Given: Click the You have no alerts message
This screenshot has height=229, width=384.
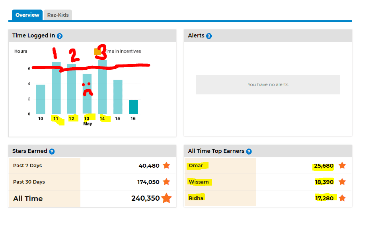Looking at the screenshot, I should (268, 84).
